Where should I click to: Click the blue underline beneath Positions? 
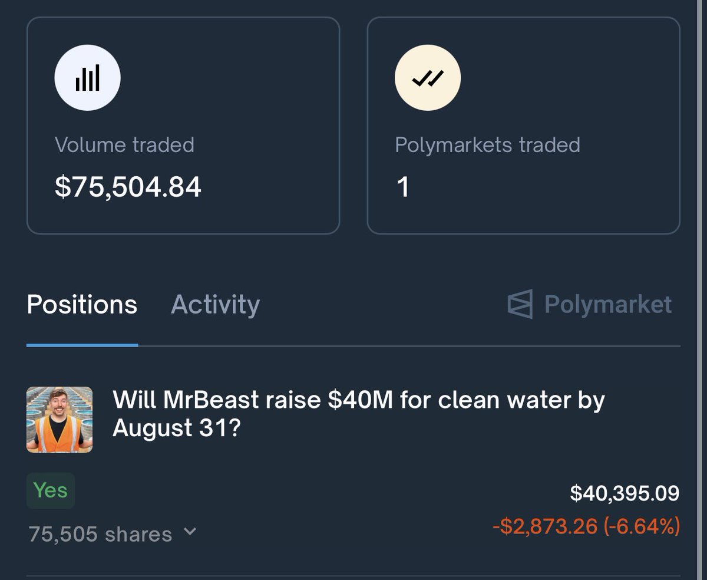click(x=82, y=345)
